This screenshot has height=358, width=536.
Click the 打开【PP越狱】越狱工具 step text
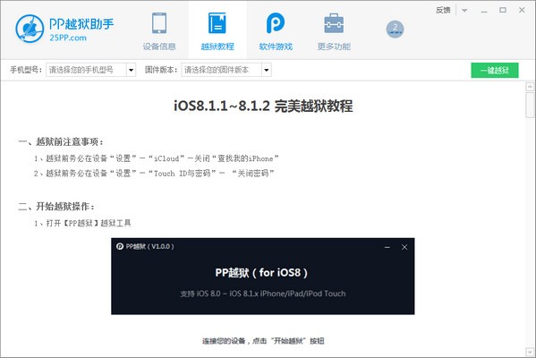82,223
